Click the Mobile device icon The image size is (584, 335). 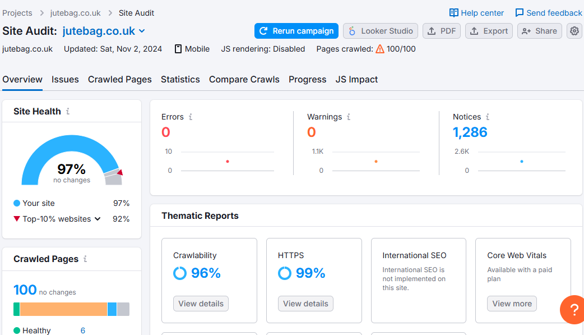178,49
